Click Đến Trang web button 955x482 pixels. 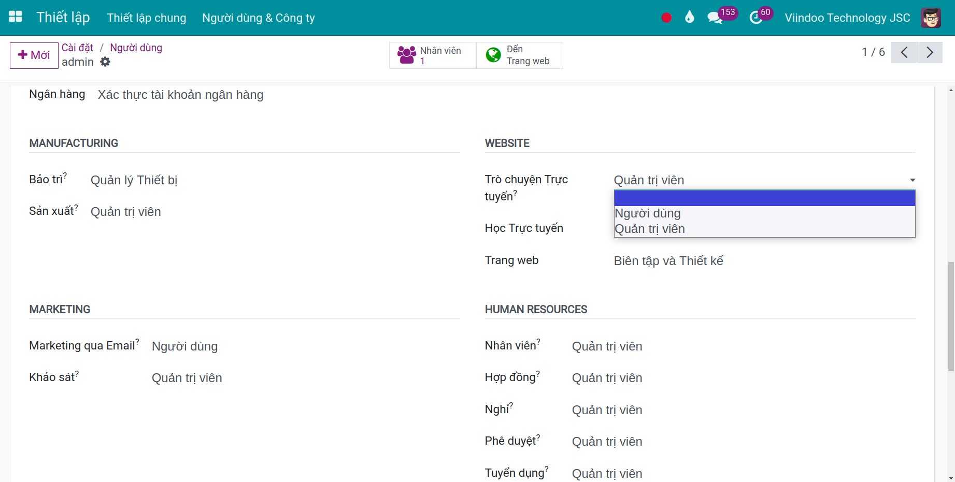pyautogui.click(x=519, y=55)
